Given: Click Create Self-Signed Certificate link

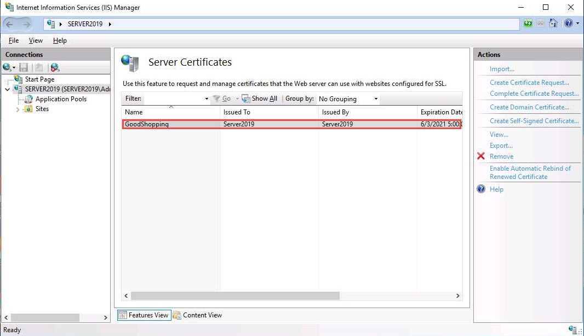Looking at the screenshot, I should [x=534, y=121].
